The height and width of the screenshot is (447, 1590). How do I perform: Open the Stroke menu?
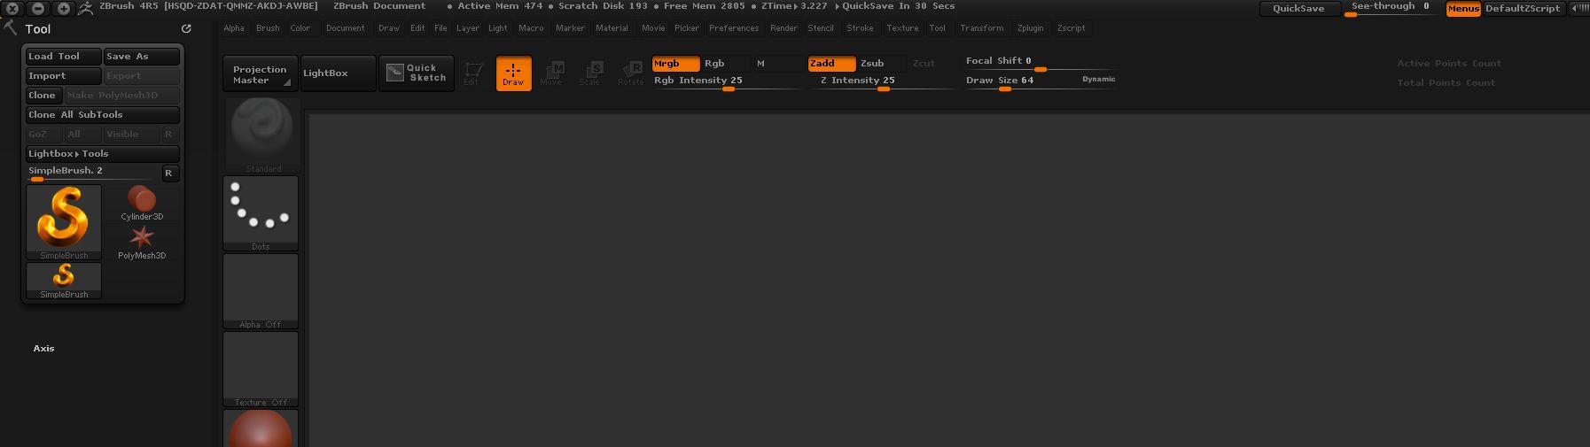[860, 28]
